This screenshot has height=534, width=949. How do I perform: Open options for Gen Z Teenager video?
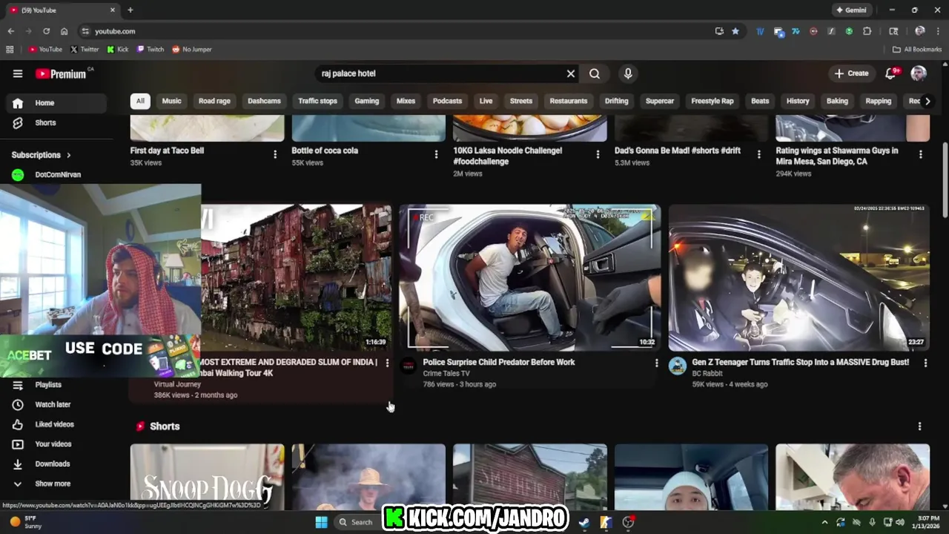[925, 363]
